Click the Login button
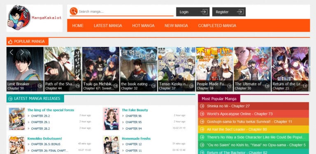The width and height of the screenshot is (316, 154). 193,12
